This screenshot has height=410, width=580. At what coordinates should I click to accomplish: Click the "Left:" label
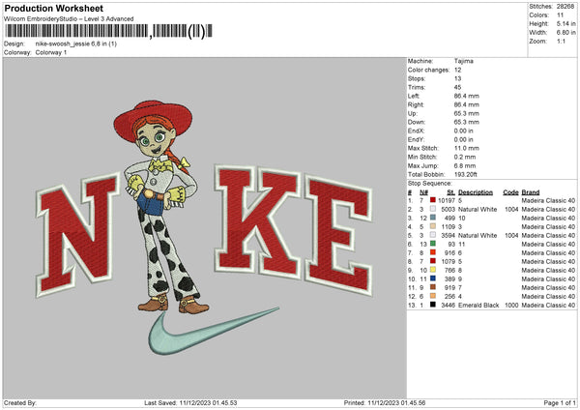[414, 96]
